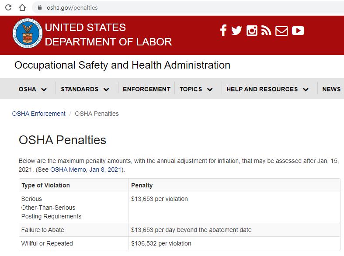Click the Instagram icon
The height and width of the screenshot is (256, 344).
pyautogui.click(x=252, y=31)
